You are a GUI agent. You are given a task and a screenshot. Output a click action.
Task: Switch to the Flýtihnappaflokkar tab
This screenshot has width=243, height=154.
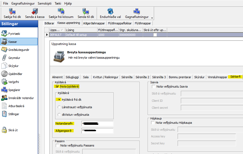pos(120,23)
